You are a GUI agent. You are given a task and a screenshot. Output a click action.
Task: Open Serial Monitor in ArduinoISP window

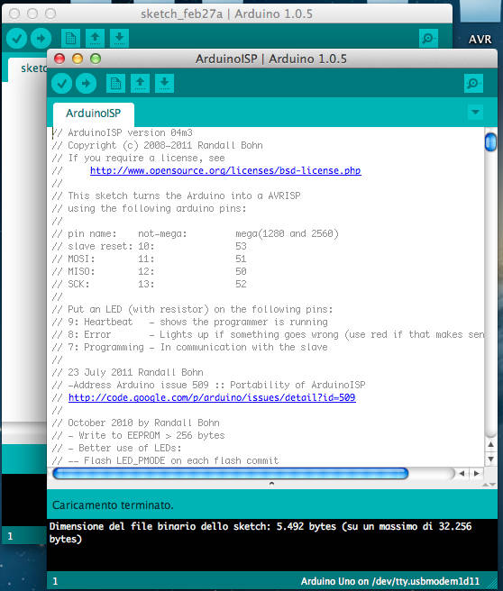coord(473,83)
